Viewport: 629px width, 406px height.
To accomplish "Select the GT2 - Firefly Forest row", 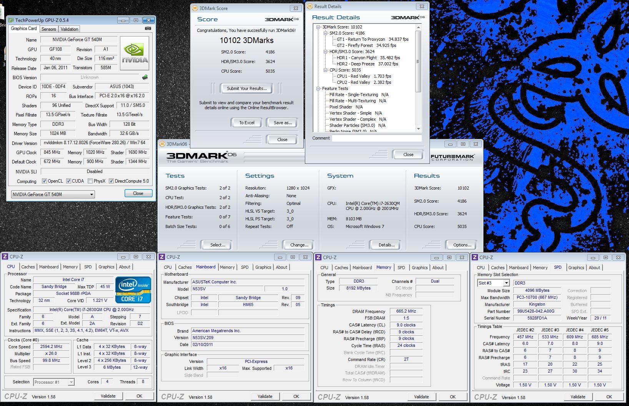I will [366, 45].
